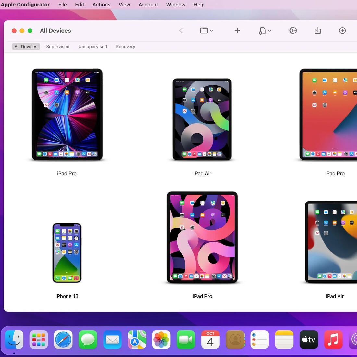Select the Unsupervised filter

click(92, 46)
